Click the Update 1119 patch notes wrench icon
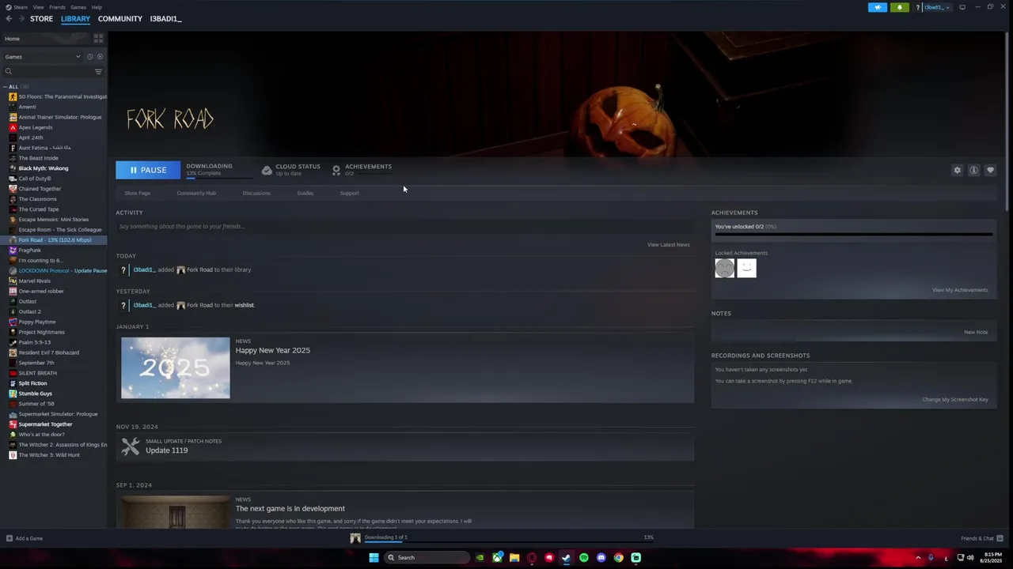 [x=131, y=447]
